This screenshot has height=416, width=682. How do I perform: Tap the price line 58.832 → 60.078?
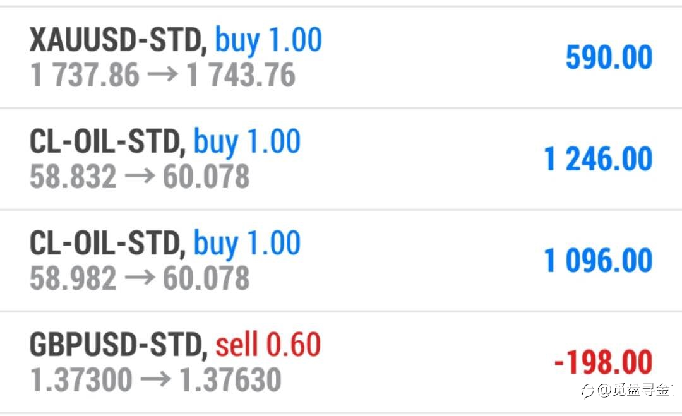[x=140, y=177]
